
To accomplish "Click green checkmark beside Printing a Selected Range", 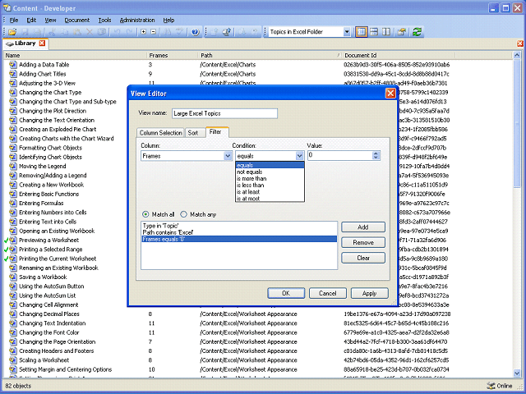I will pos(6,250).
